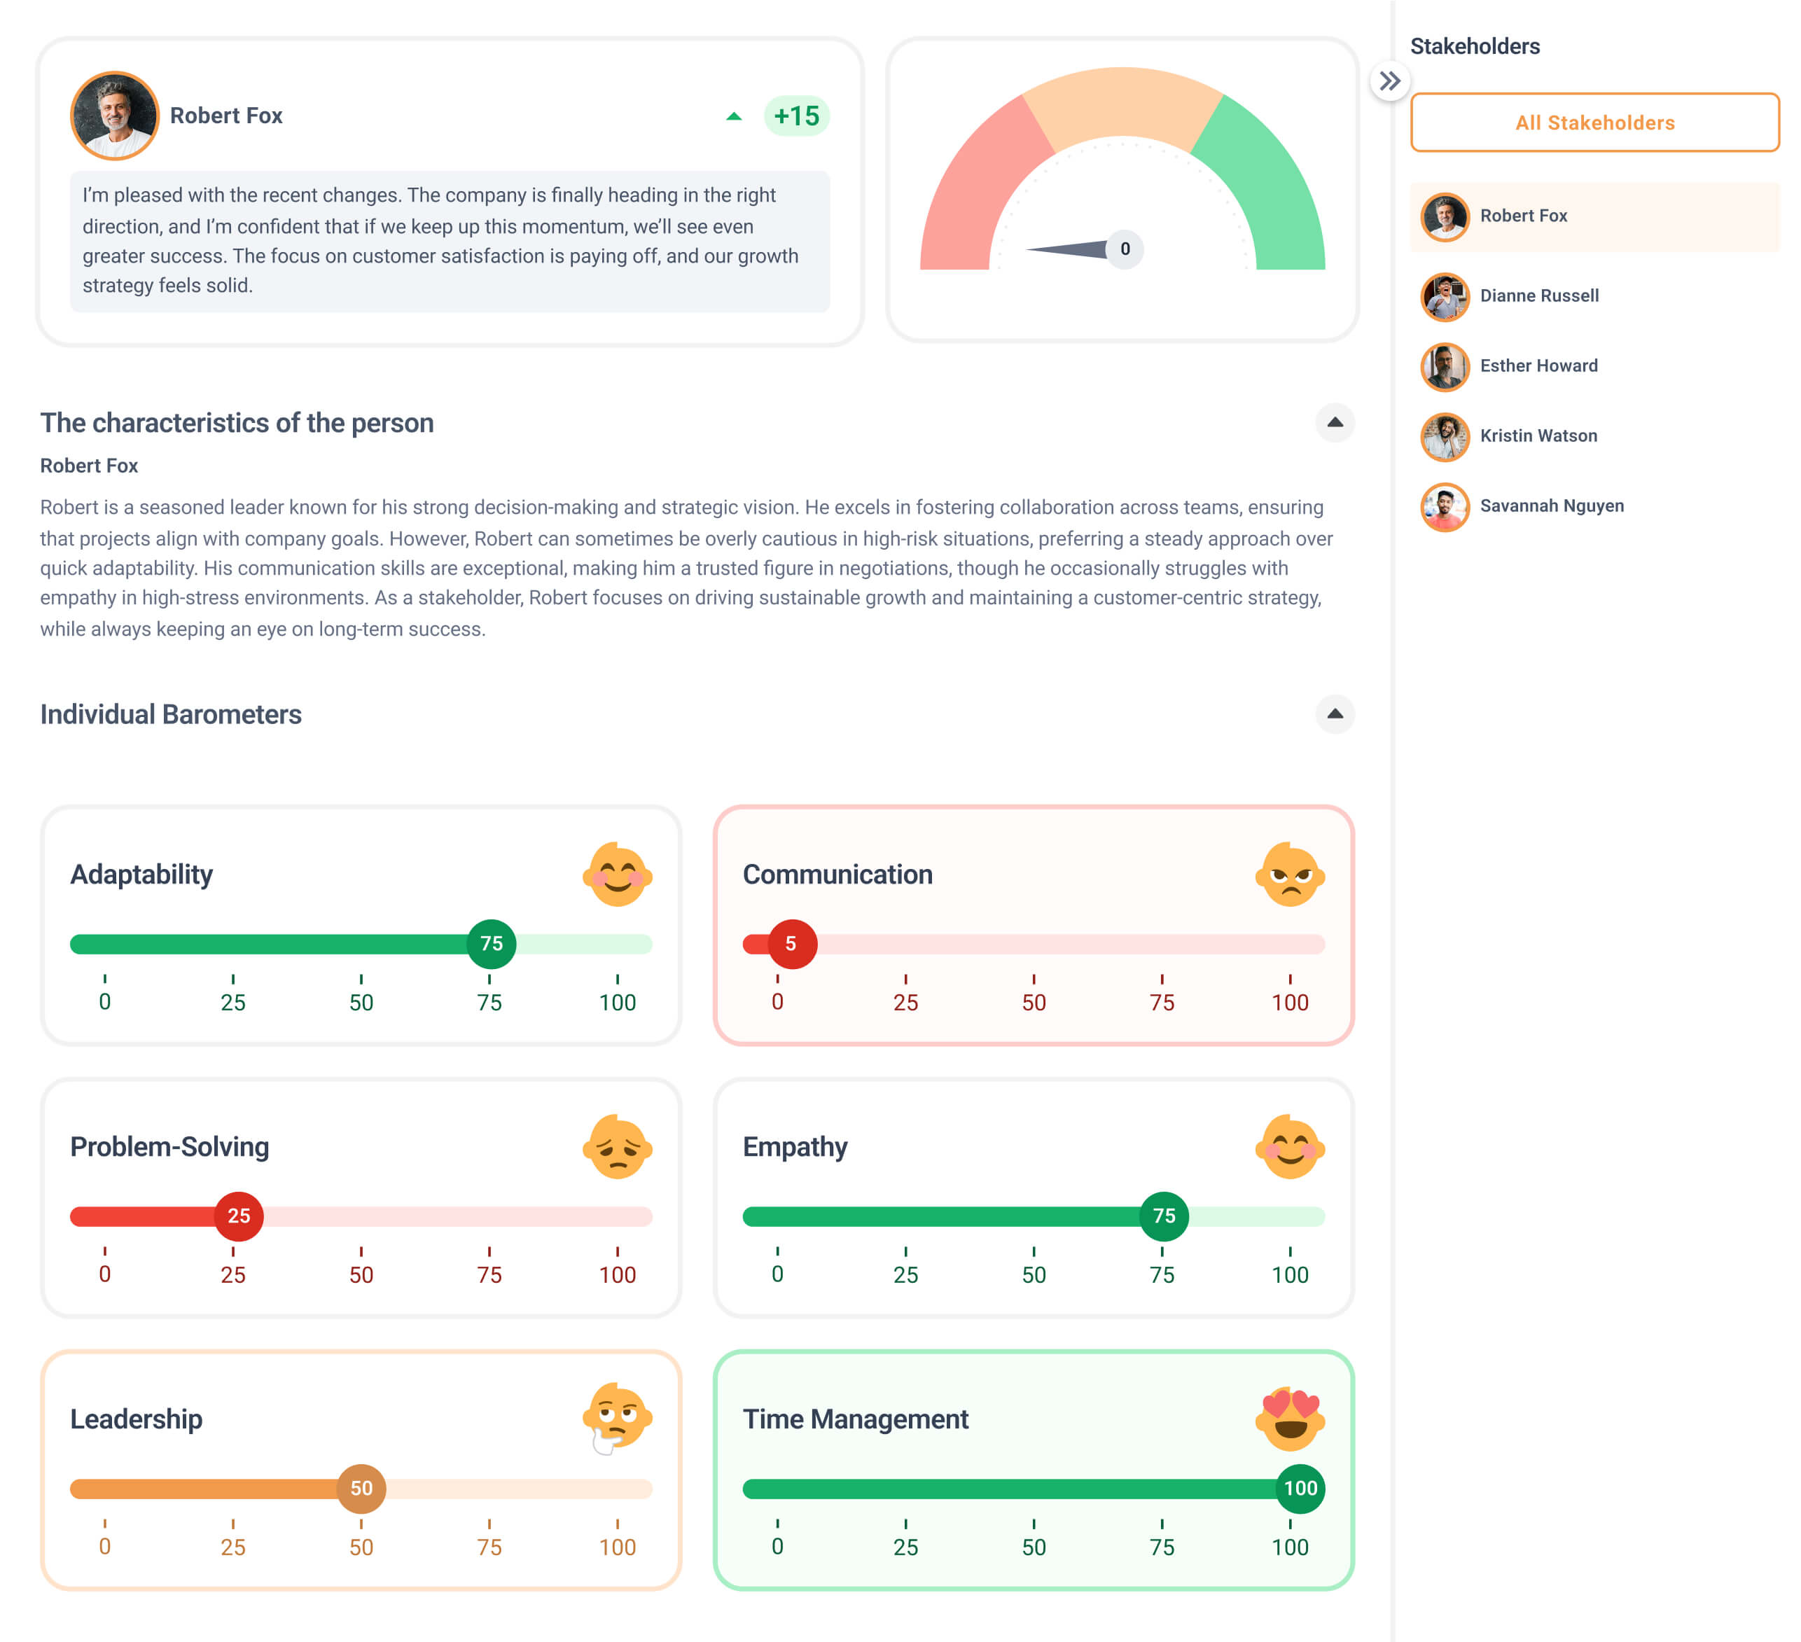Viewport: 1801px width, 1642px height.
Task: Click the Communication slider handle at 5
Action: point(793,945)
